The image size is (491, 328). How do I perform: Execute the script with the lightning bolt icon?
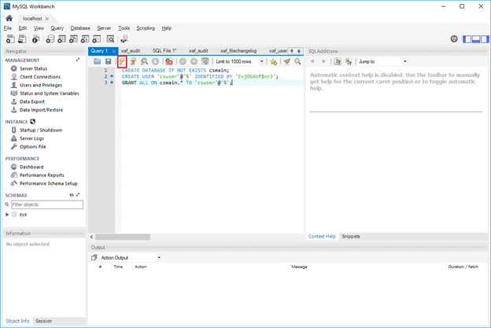tap(122, 61)
